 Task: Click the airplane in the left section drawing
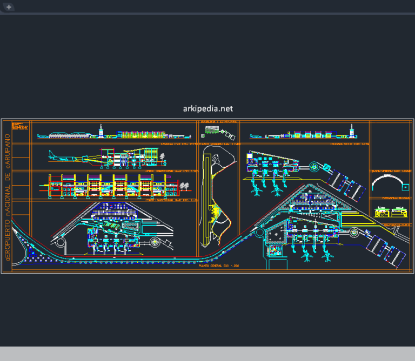(62, 158)
